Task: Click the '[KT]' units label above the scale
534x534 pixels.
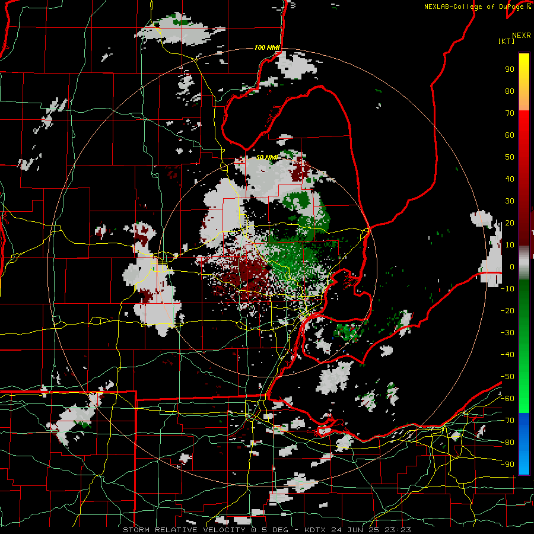Action: (506, 41)
